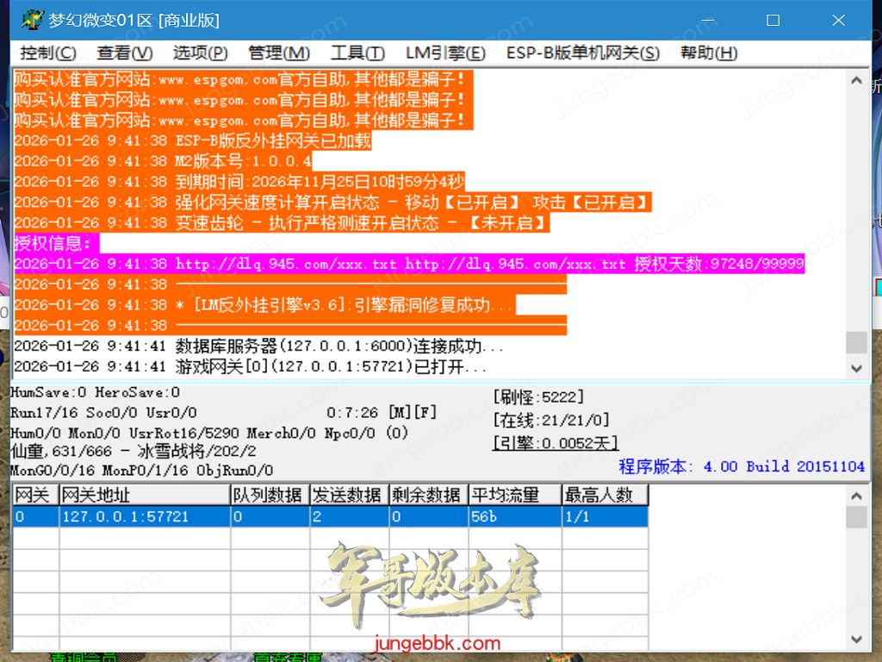Open the ESP-B版单机网关(S) menu
The image size is (882, 662).
(582, 53)
